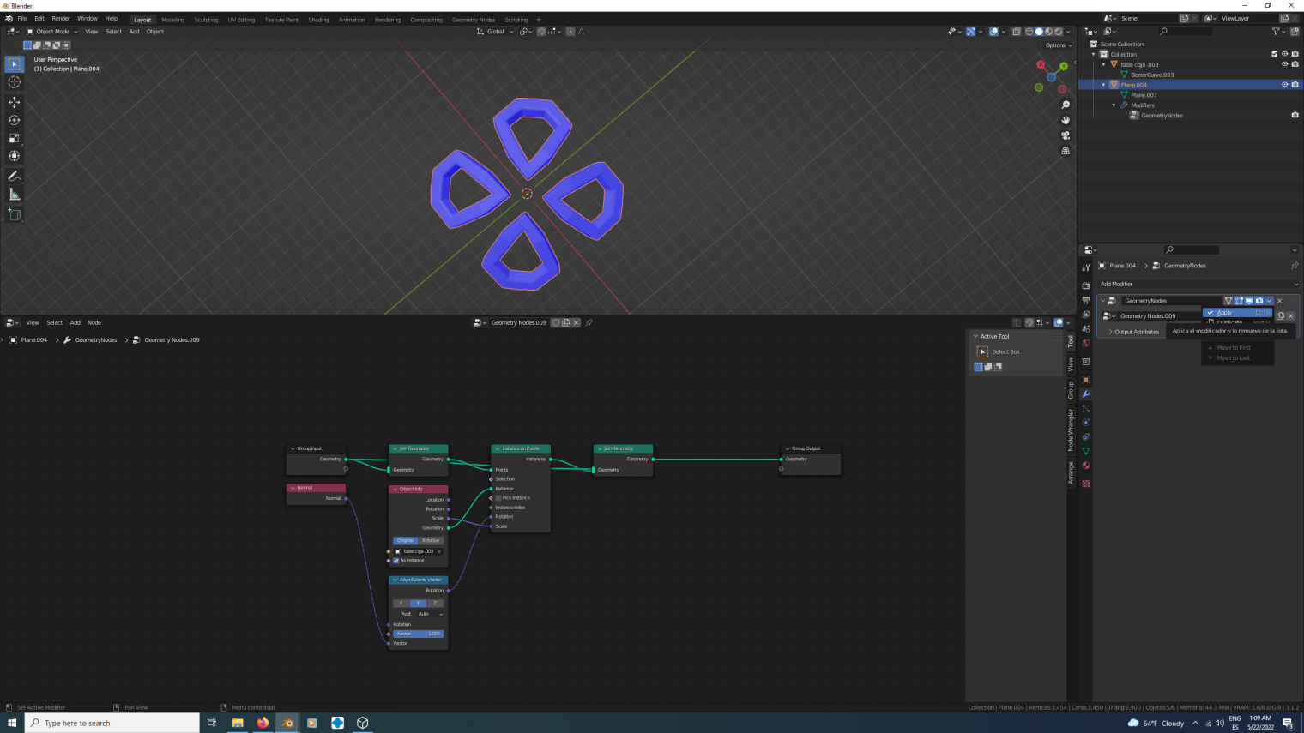Open the Node menu in node editor
The width and height of the screenshot is (1304, 733).
pyautogui.click(x=94, y=323)
